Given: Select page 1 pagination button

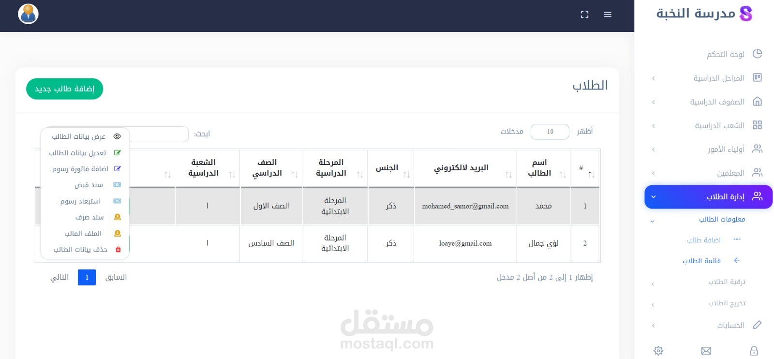Looking at the screenshot, I should (x=87, y=277).
